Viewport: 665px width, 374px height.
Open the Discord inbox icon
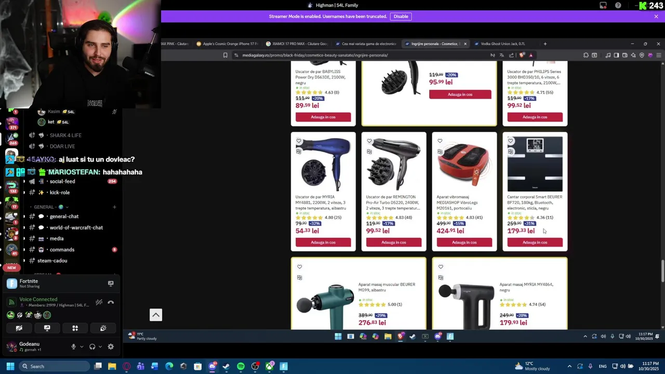tap(603, 5)
